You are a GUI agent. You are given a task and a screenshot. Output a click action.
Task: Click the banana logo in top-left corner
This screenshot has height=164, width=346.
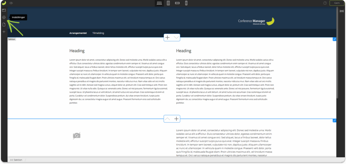pos(4,3)
